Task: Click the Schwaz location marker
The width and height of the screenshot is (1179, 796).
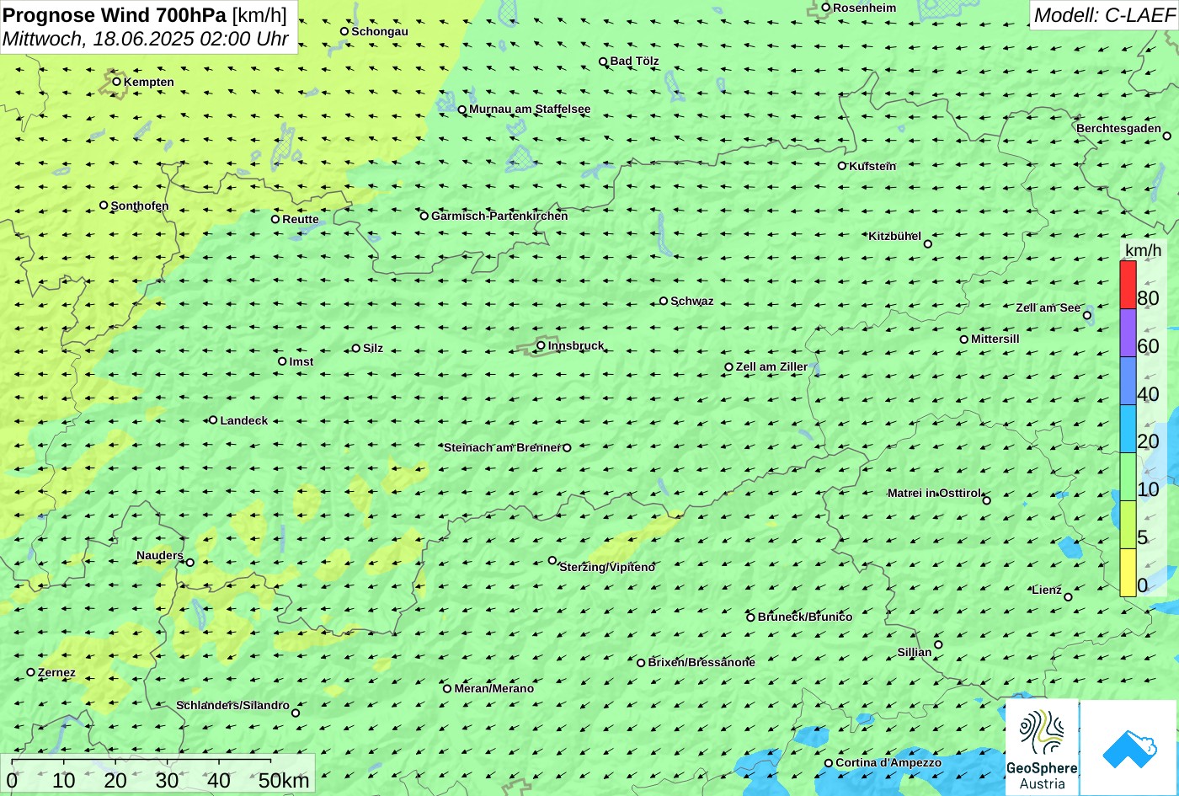Action: tap(664, 301)
